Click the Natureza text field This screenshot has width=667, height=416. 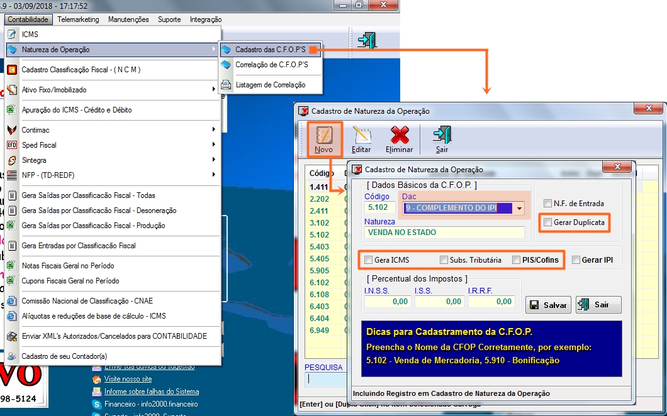[x=444, y=233]
